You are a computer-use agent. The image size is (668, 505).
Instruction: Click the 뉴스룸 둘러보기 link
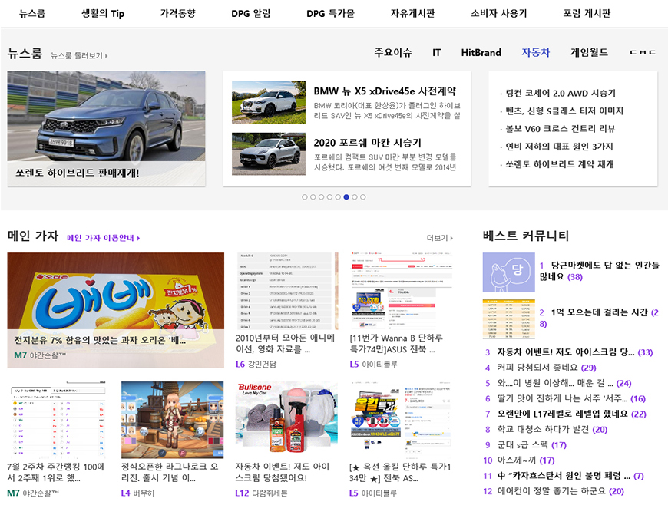click(x=79, y=56)
